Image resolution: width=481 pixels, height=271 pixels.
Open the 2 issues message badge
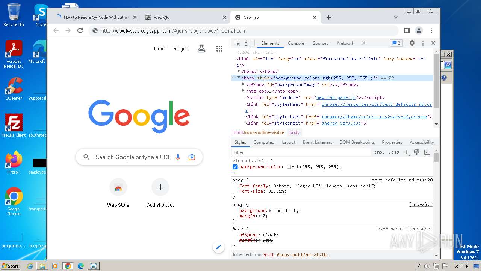(x=396, y=43)
